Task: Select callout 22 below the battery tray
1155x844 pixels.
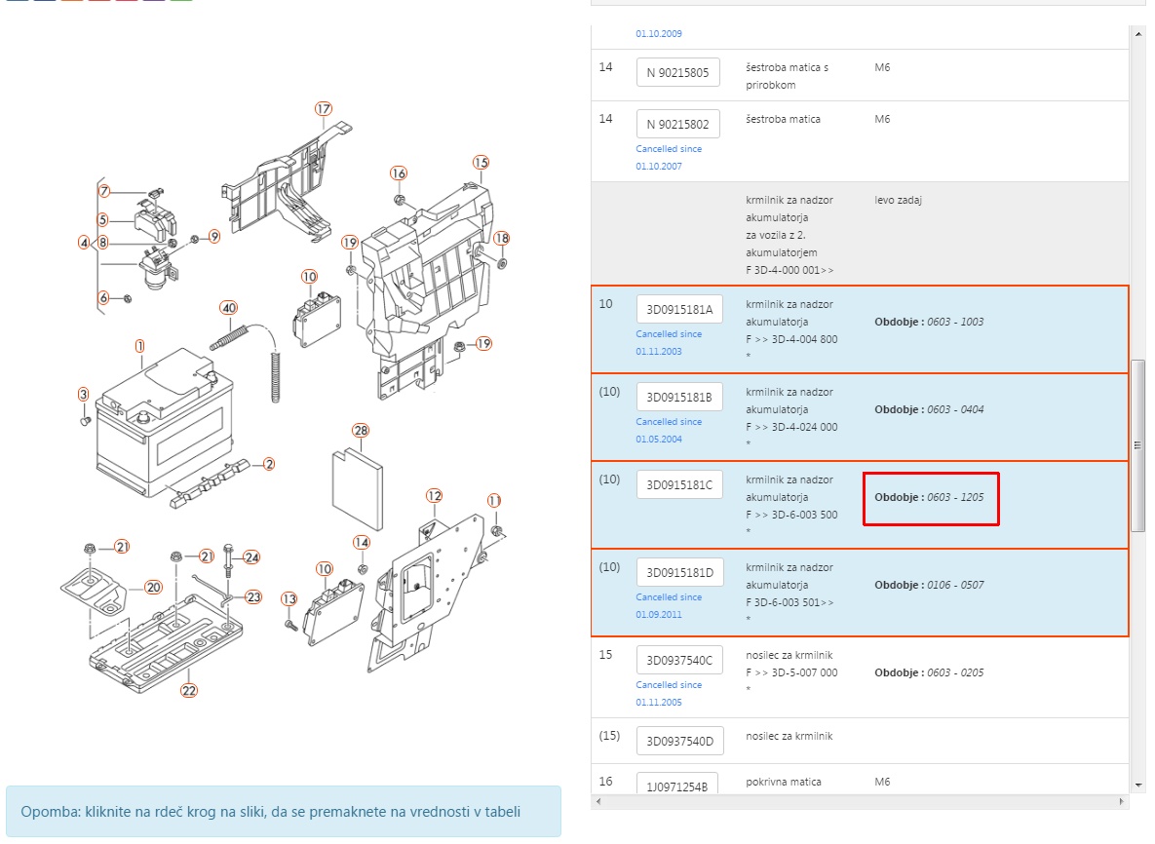Action: tap(189, 690)
